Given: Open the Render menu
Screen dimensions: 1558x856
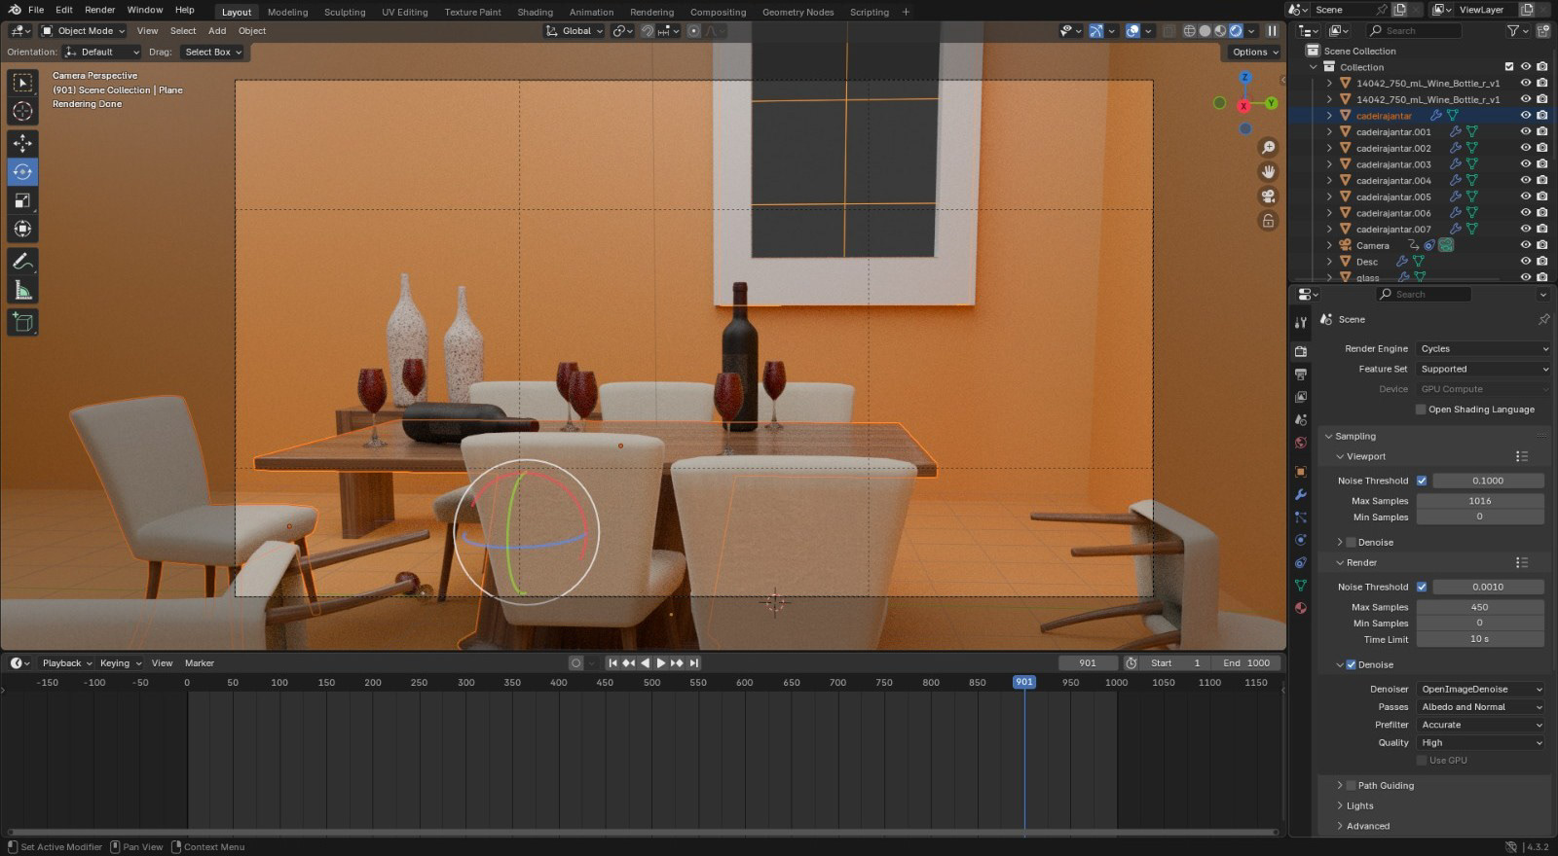Looking at the screenshot, I should 100,10.
